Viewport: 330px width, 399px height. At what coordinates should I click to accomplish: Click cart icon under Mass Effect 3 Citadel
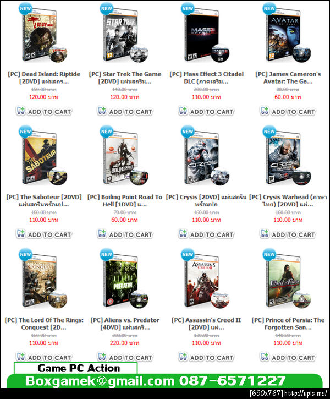(x=183, y=111)
